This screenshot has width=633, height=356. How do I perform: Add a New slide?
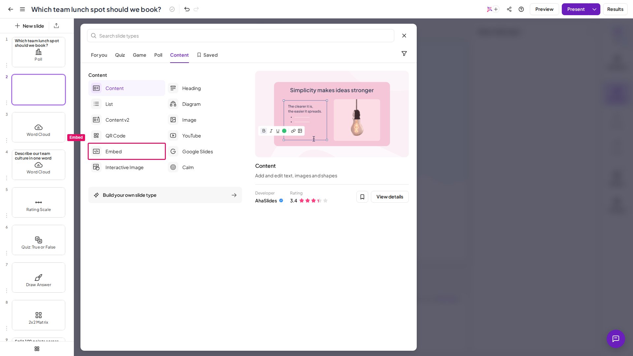click(29, 26)
